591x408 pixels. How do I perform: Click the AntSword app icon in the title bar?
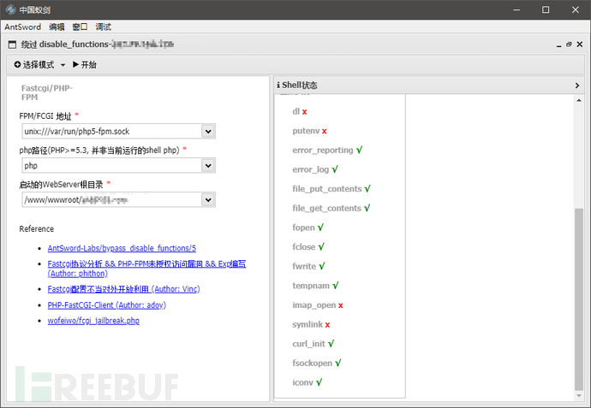tap(10, 9)
